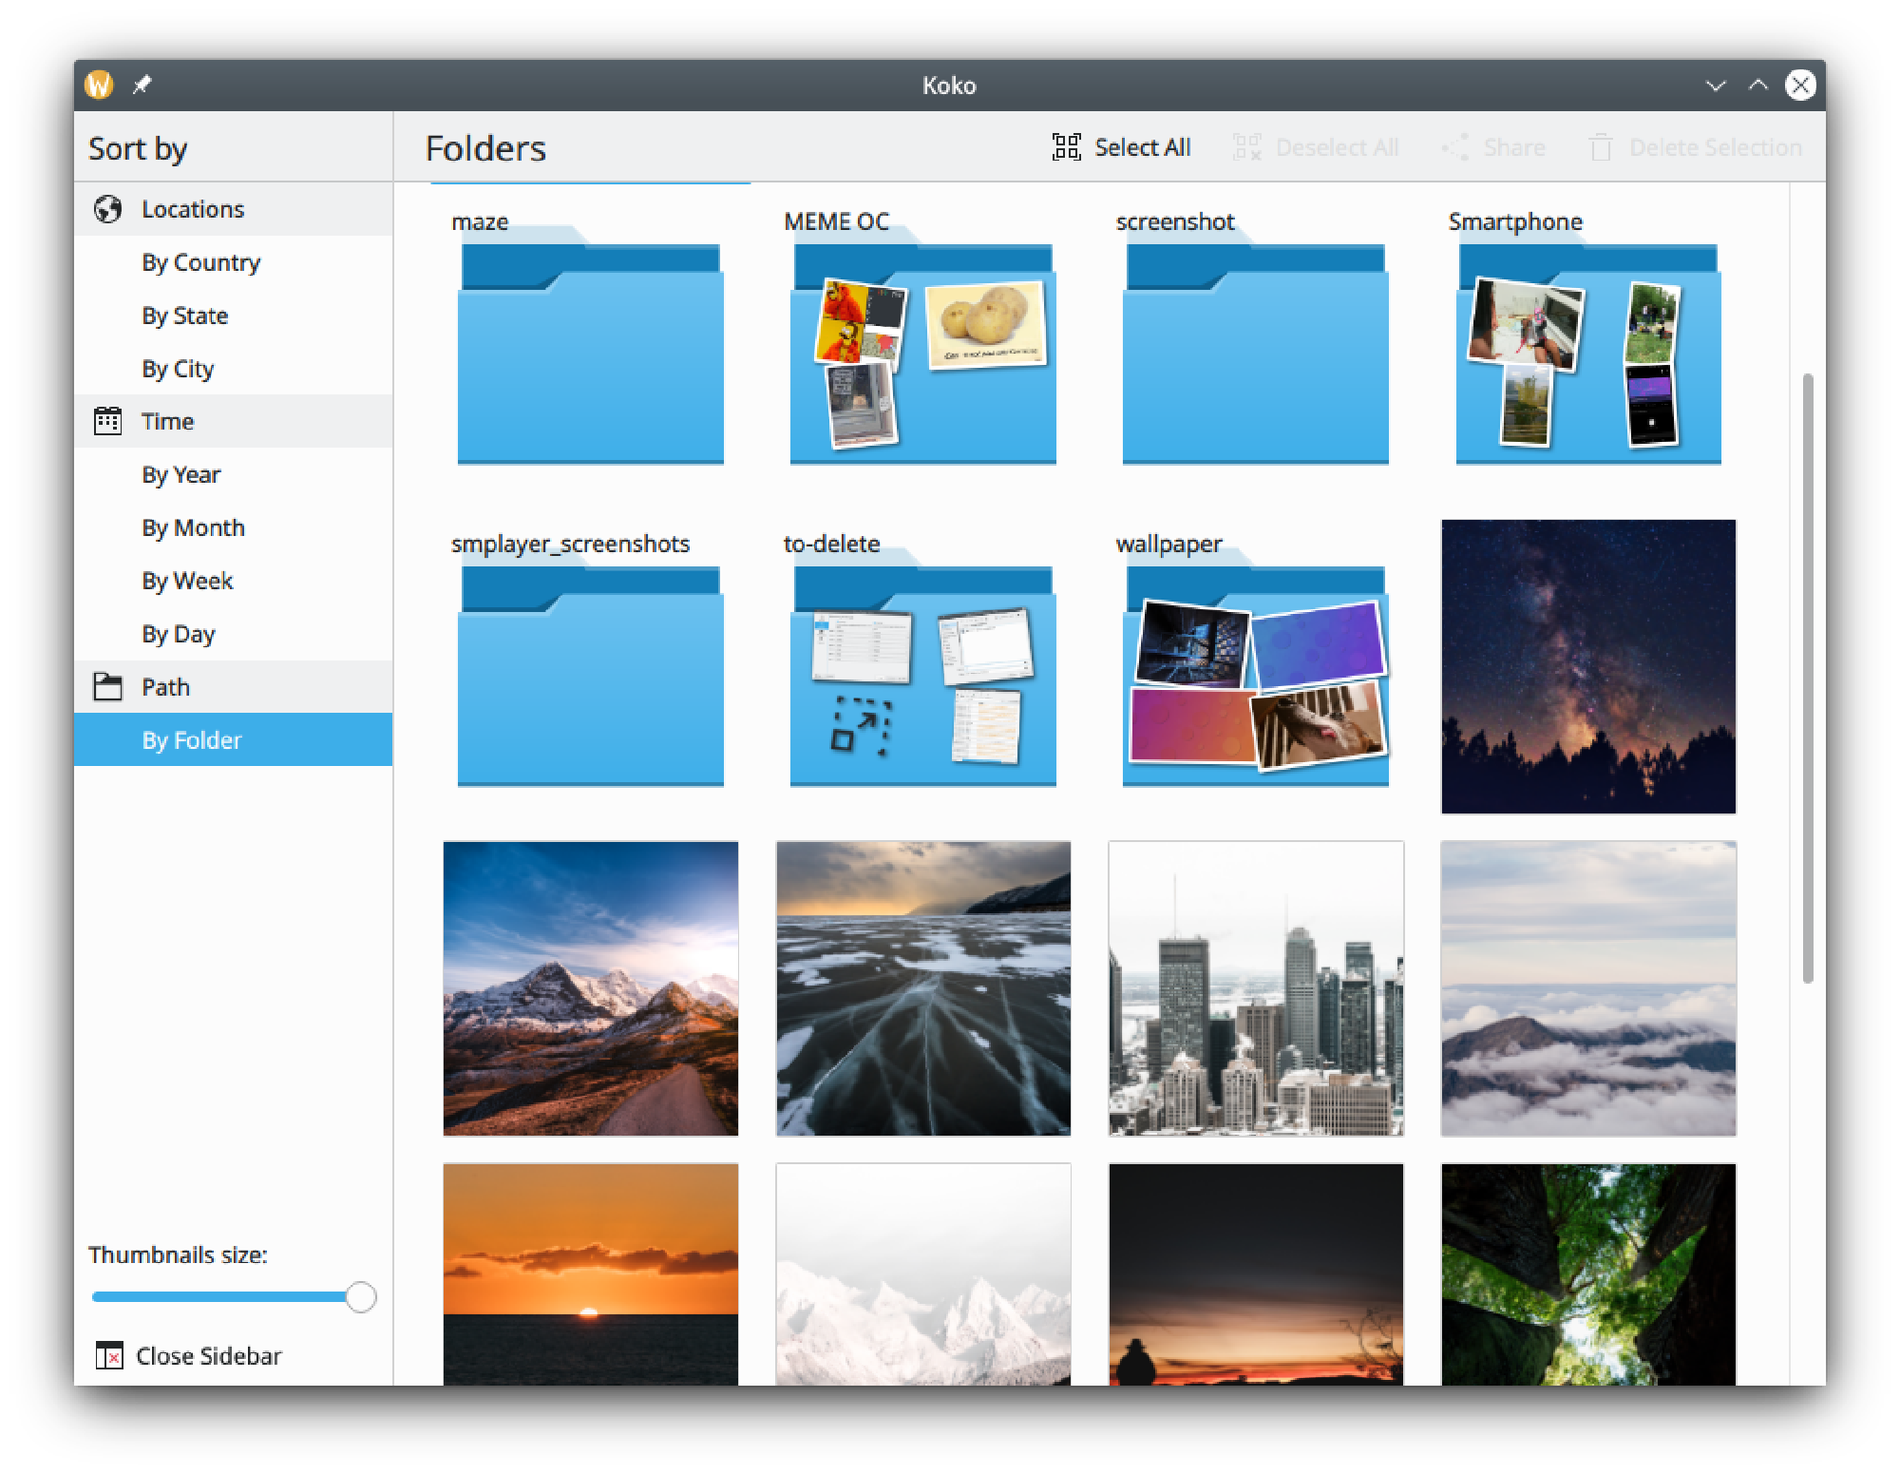Click the Select All icon in the toolbar
Screen dimensions: 1900x1474
tap(1066, 147)
